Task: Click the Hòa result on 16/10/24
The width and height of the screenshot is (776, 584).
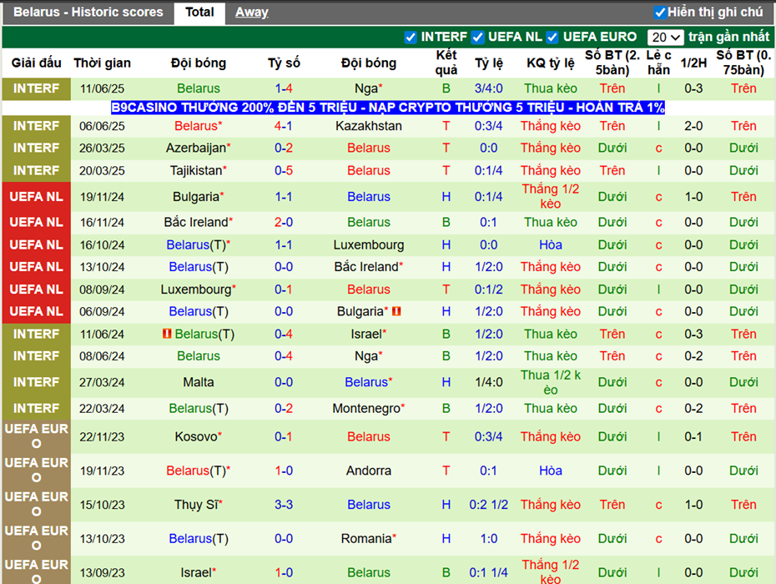Action: point(551,245)
